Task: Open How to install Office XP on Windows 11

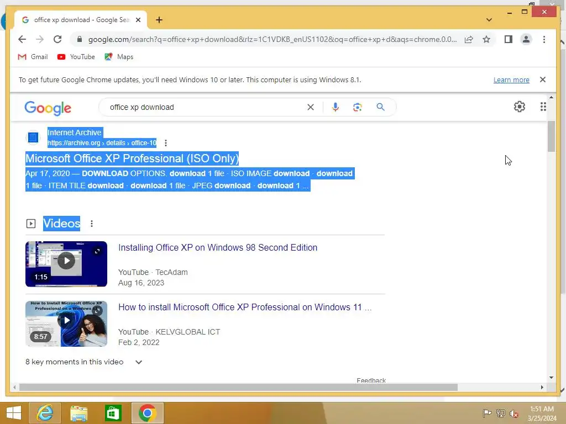Action: pos(245,307)
